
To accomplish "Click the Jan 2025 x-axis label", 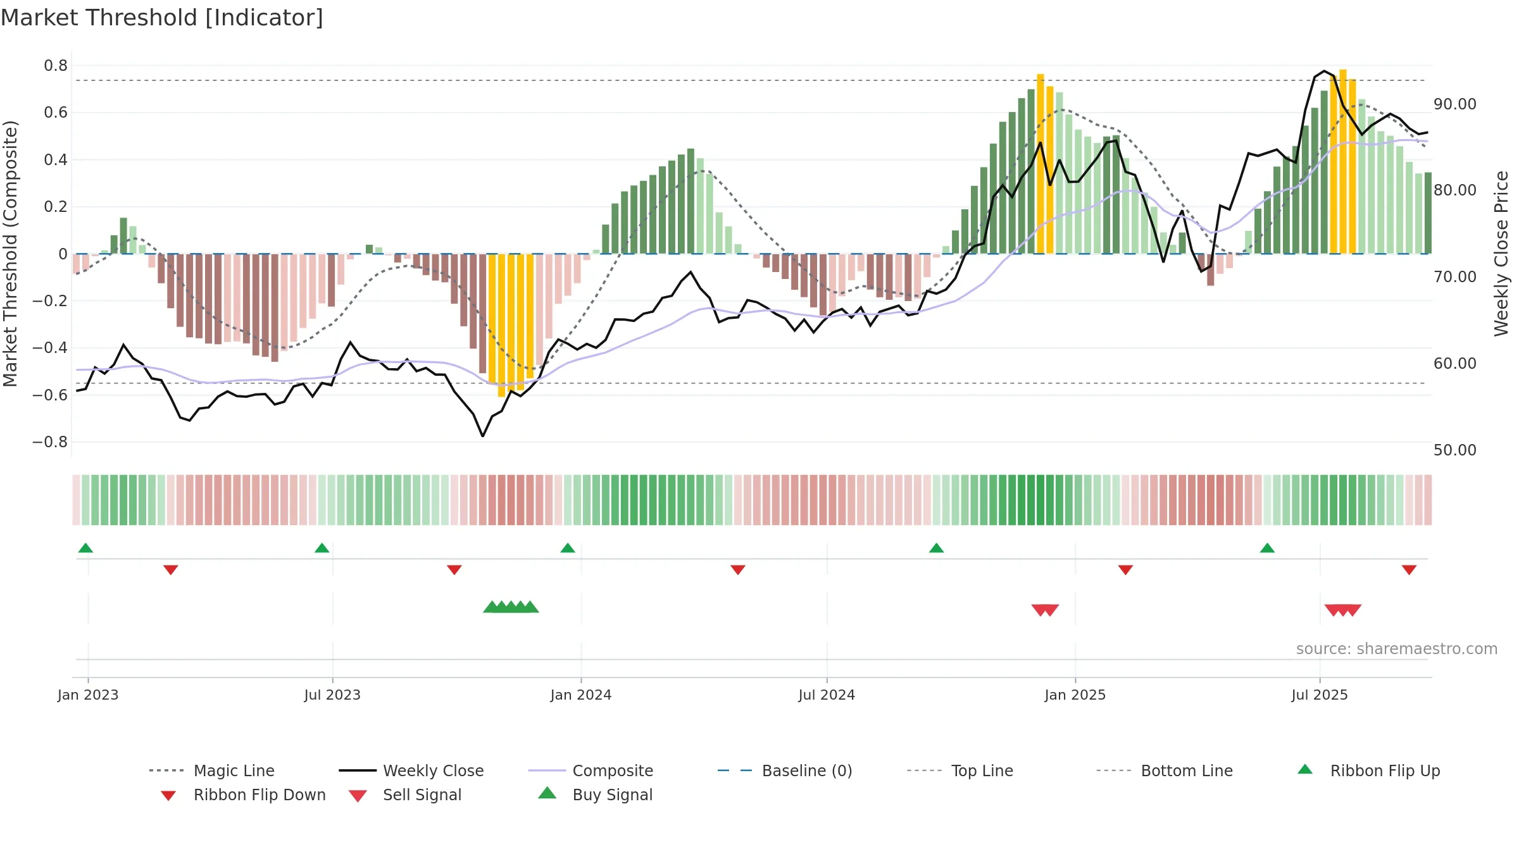I will coord(1075,695).
